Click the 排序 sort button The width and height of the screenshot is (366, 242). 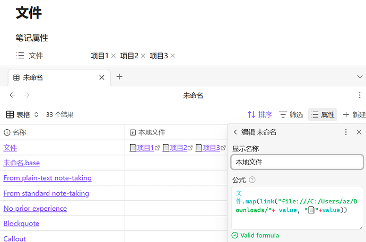tap(260, 114)
